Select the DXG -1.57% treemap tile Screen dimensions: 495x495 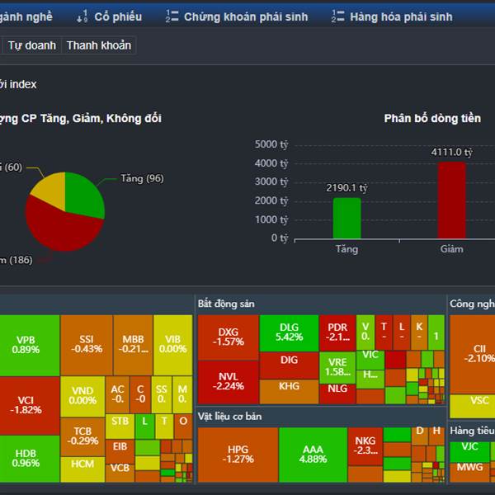tap(228, 337)
